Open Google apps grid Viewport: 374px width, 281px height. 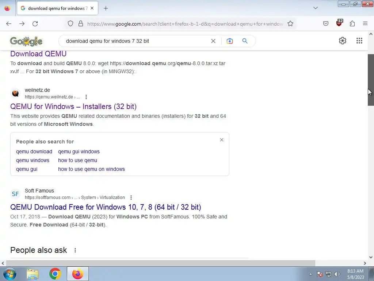click(x=359, y=41)
